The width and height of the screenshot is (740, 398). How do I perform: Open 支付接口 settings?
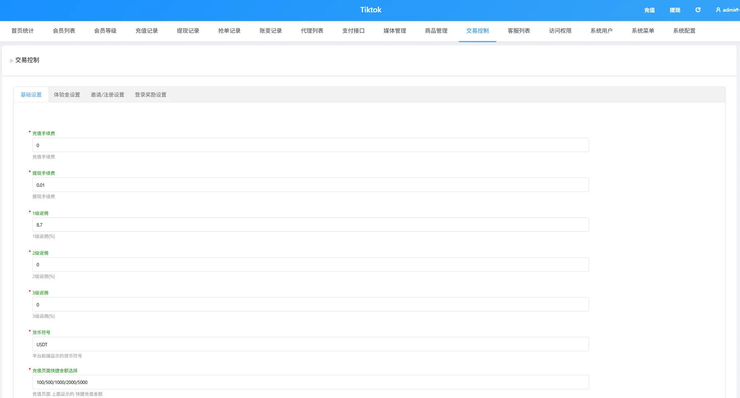353,31
